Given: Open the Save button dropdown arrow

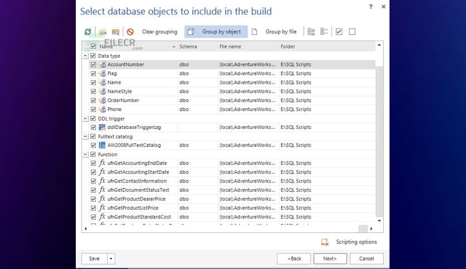Looking at the screenshot, I should [111, 258].
